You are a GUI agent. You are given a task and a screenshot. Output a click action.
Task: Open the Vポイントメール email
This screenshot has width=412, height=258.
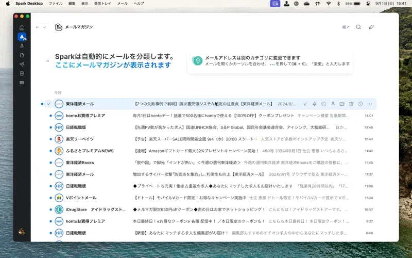[x=215, y=198]
